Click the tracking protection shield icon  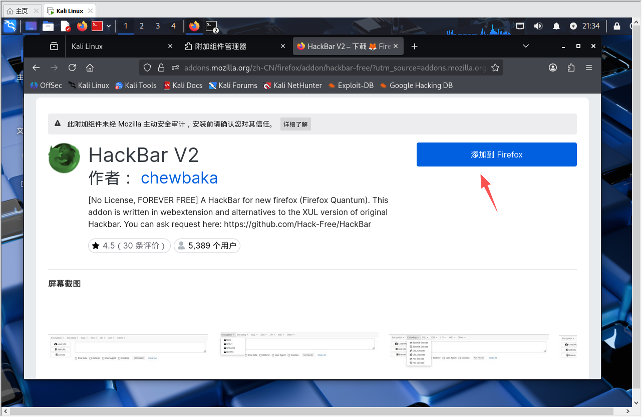pos(147,67)
